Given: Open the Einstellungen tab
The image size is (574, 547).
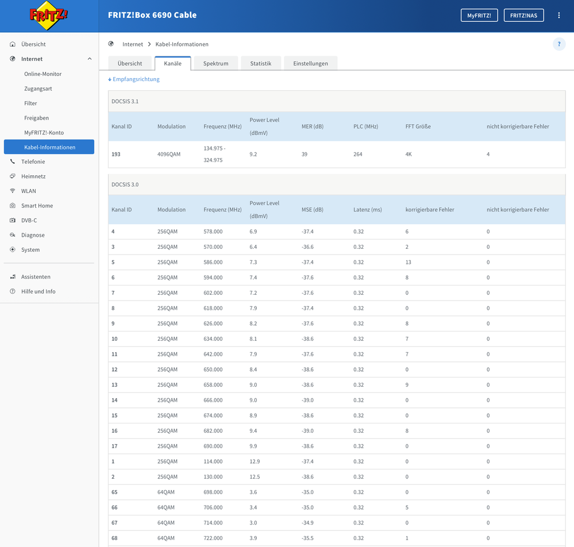Looking at the screenshot, I should [310, 63].
